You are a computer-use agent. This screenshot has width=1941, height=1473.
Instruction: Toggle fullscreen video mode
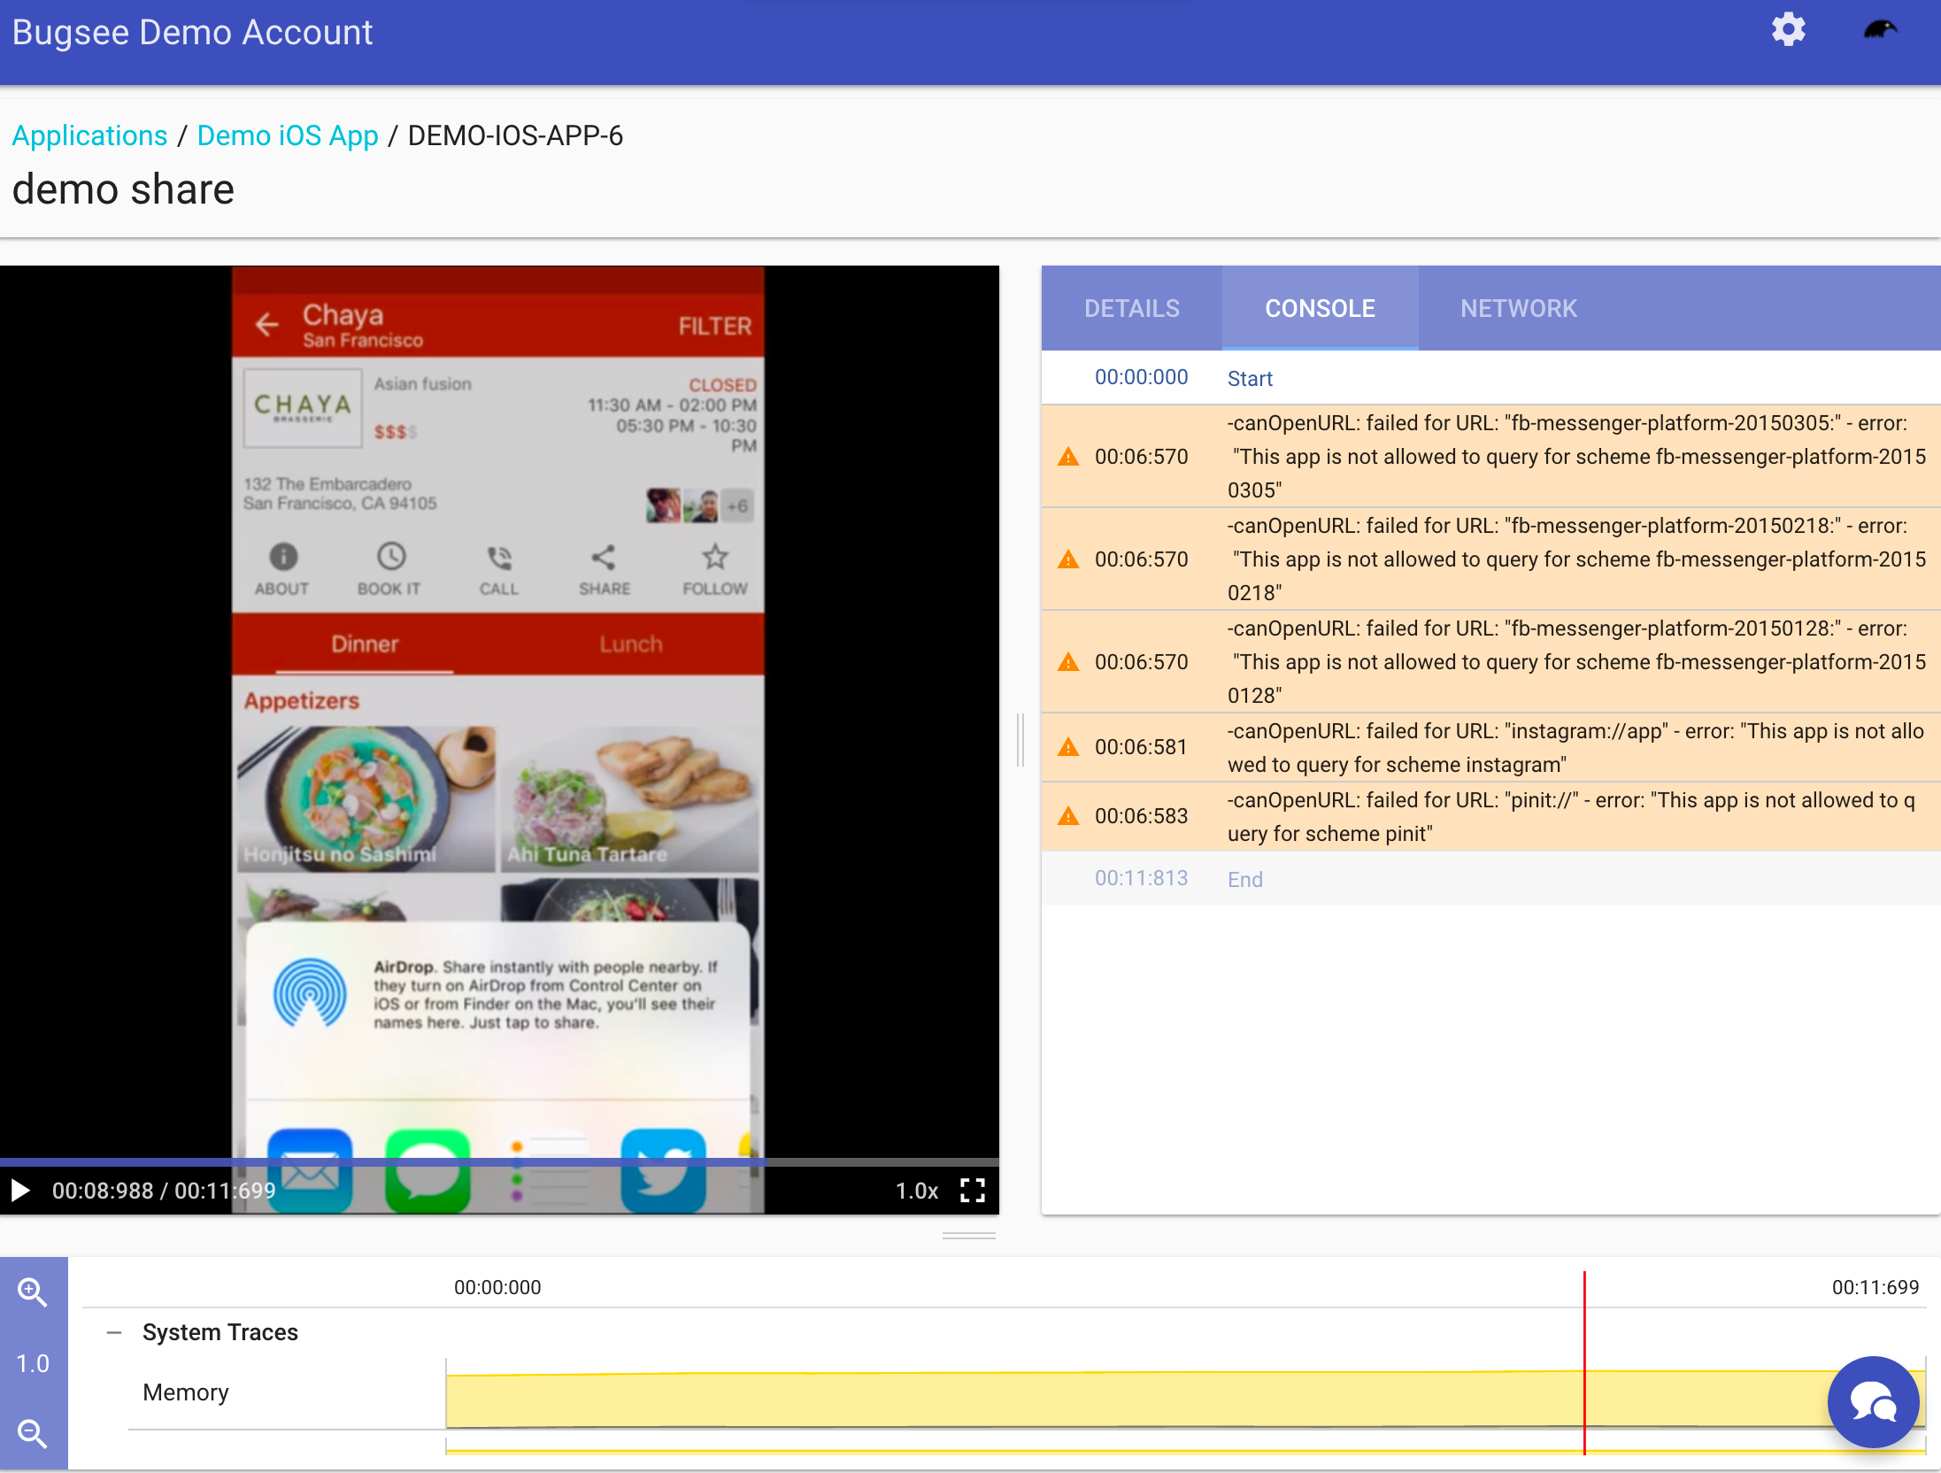pos(973,1191)
